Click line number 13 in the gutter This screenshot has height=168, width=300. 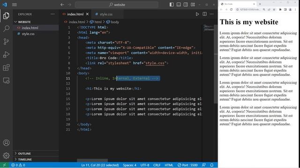[68, 89]
